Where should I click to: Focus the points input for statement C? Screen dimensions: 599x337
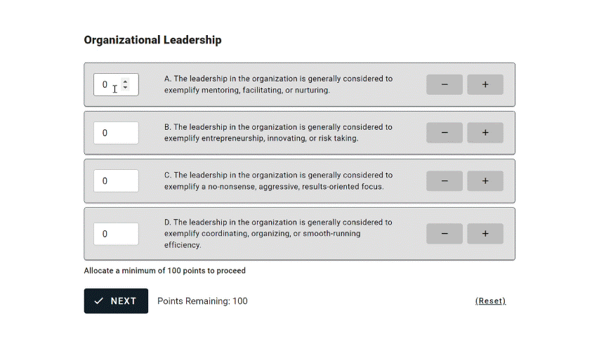(116, 180)
